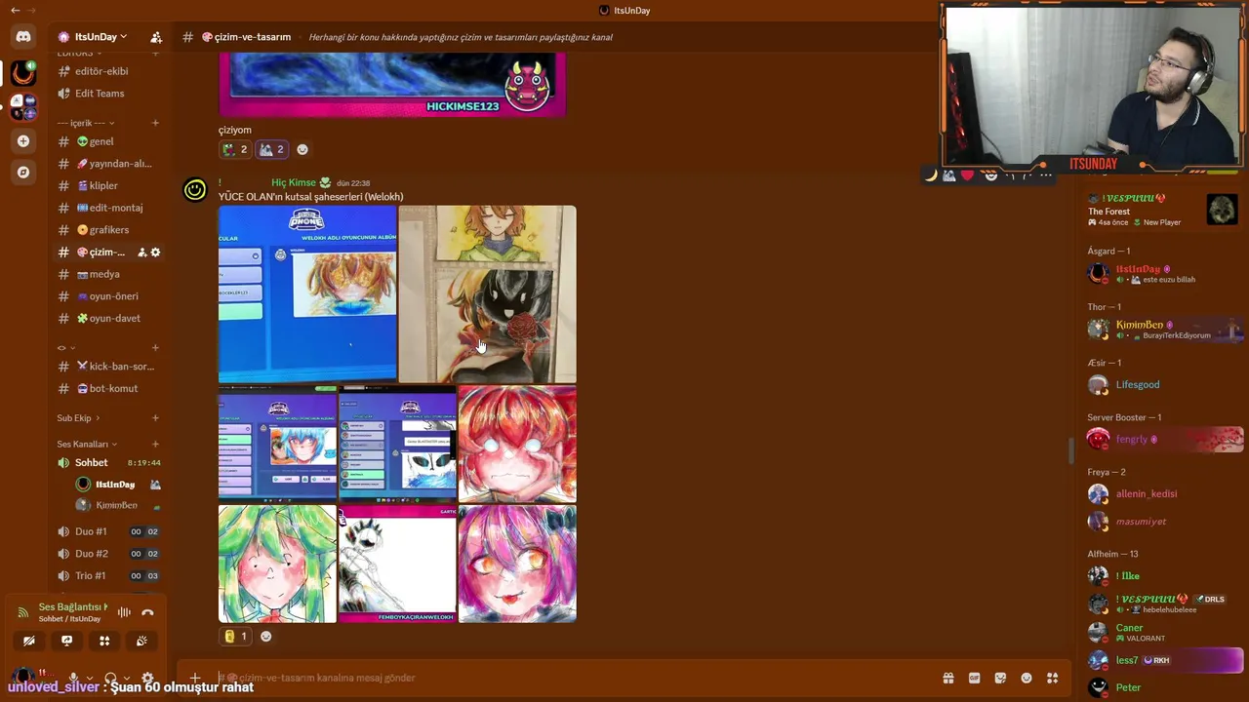
Task: Collapse the içerik channel category
Action: (86, 123)
